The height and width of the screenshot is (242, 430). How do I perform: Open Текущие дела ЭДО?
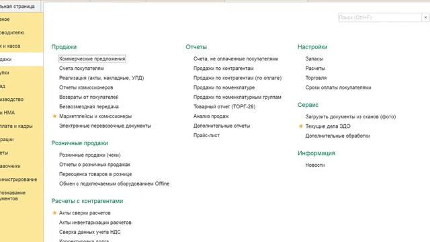[x=328, y=126]
